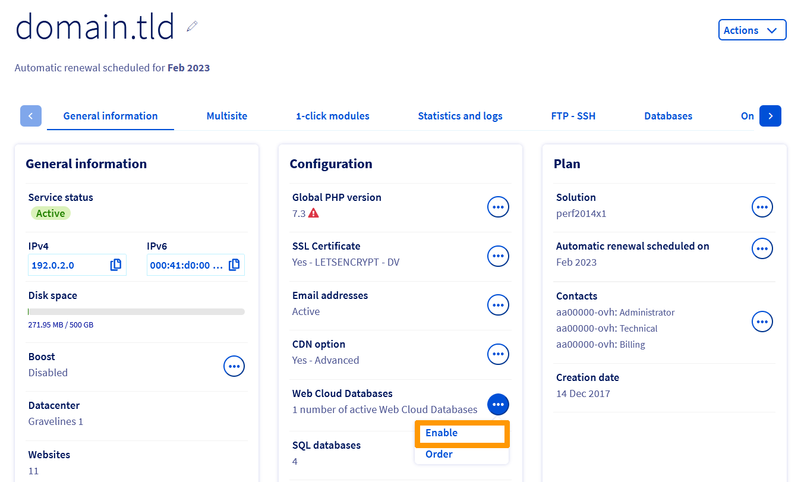Viewport: 801px width, 482px height.
Task: Copy the IPv6 address
Action: [x=234, y=265]
